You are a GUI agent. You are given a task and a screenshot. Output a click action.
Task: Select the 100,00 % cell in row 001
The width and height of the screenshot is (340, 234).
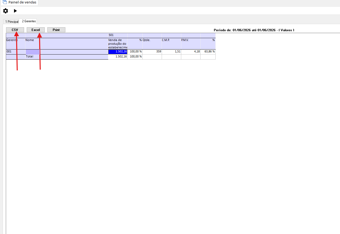(x=135, y=52)
